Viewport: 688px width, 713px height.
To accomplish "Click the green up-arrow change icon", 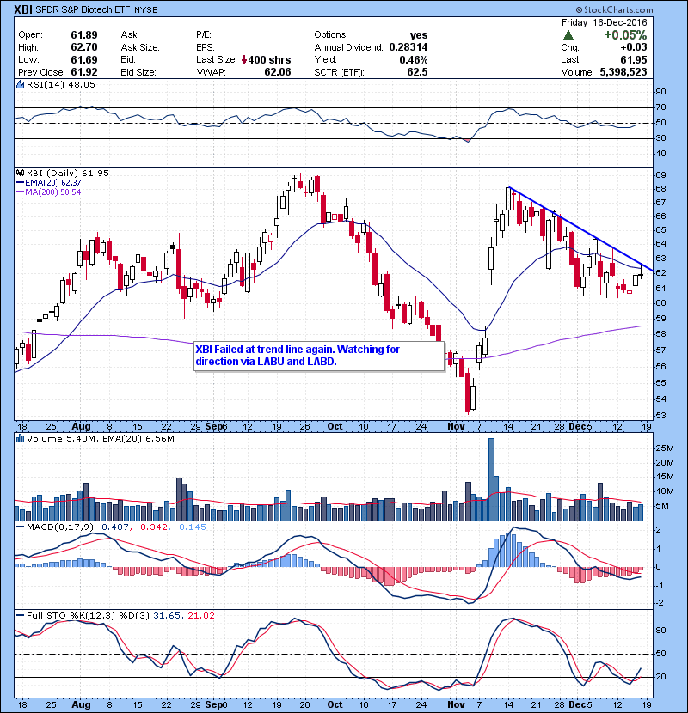I will pos(568,35).
